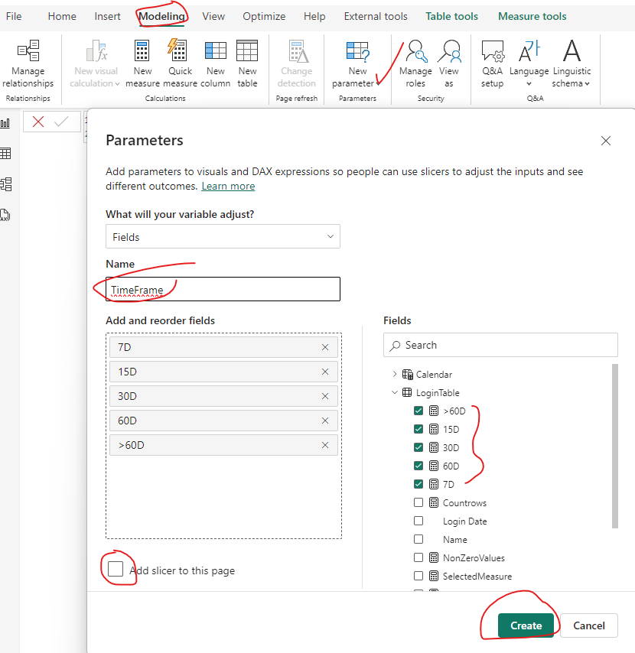The image size is (635, 653).
Task: Remove 15D from the field list
Action: pyautogui.click(x=325, y=372)
